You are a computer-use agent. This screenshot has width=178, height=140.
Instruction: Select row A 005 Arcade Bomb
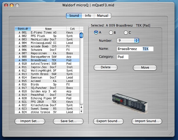pos(47,46)
